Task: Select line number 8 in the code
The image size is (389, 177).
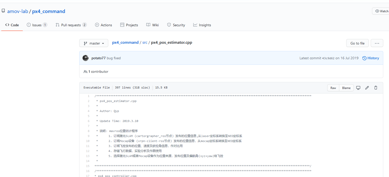Action: (88, 131)
